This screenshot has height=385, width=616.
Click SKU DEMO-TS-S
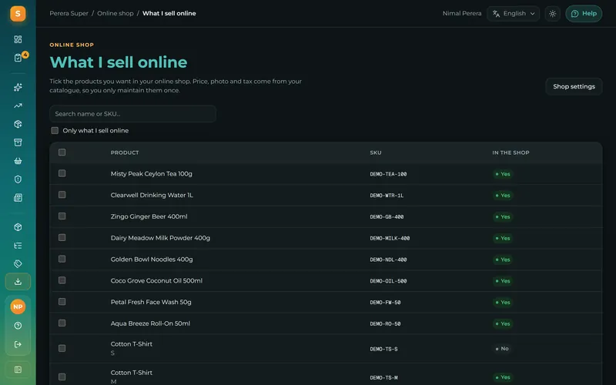pyautogui.click(x=383, y=349)
